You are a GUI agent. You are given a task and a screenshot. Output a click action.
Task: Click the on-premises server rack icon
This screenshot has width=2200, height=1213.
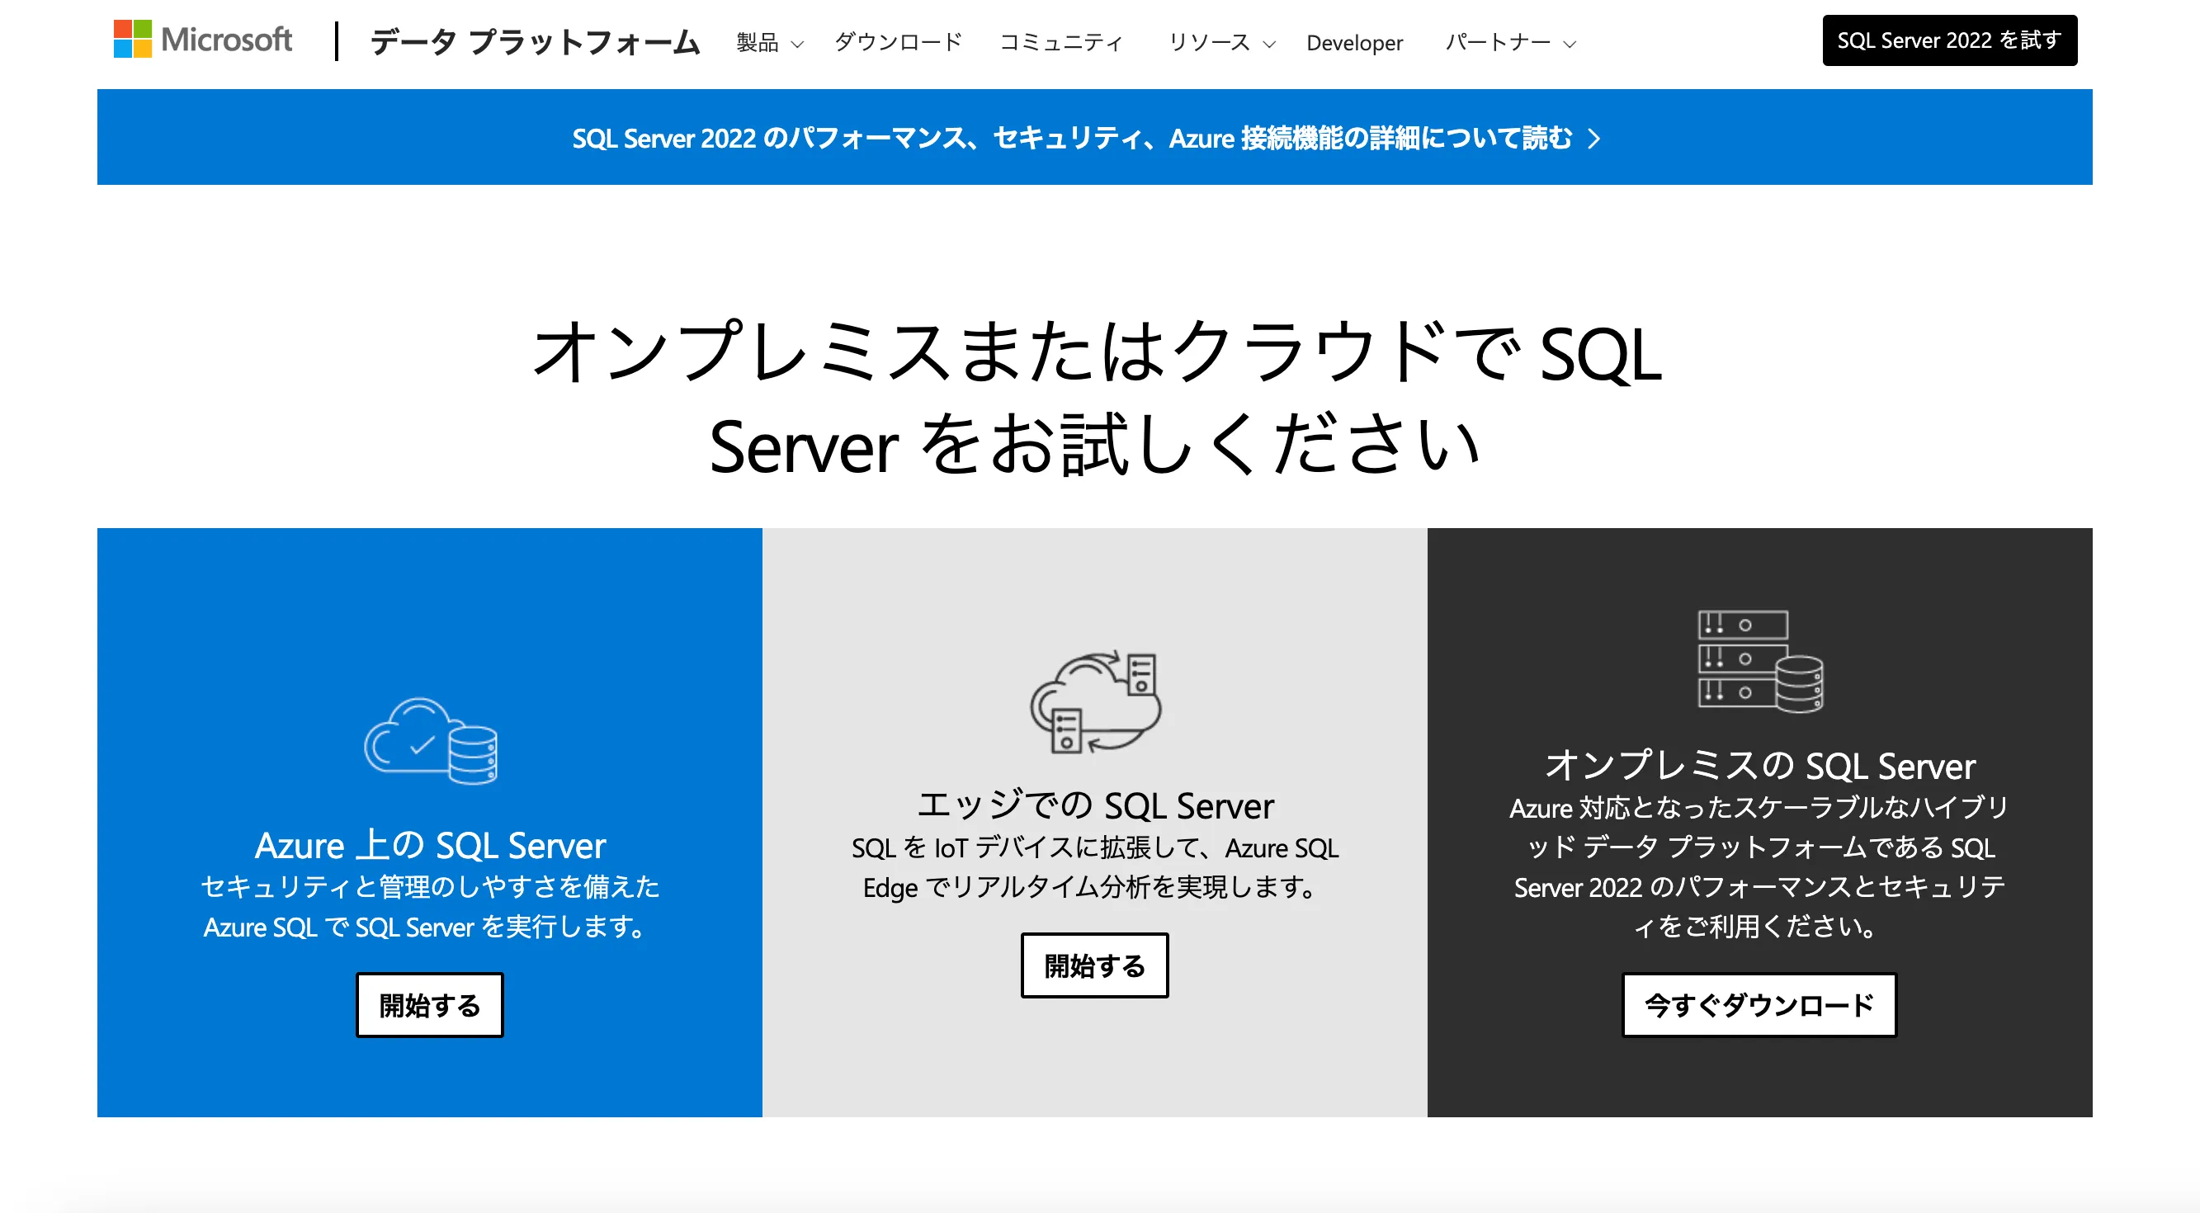[x=1759, y=660]
